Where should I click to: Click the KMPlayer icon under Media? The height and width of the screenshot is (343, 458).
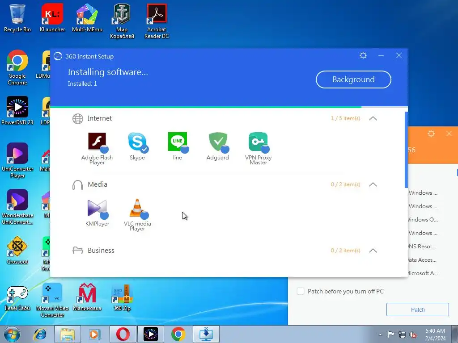tap(97, 208)
